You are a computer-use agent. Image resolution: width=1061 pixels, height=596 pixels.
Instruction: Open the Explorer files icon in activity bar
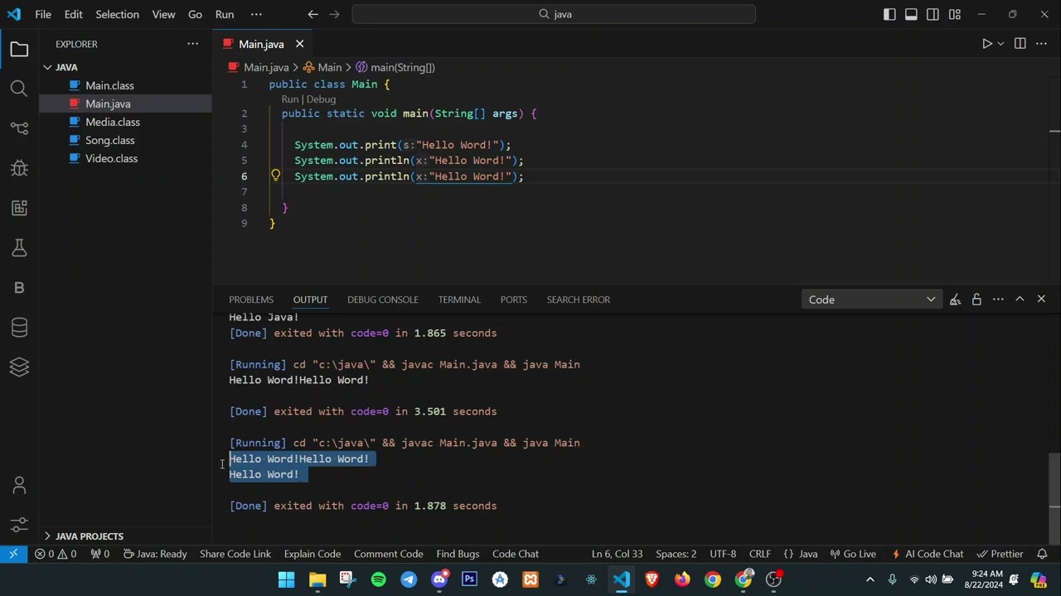click(x=19, y=50)
